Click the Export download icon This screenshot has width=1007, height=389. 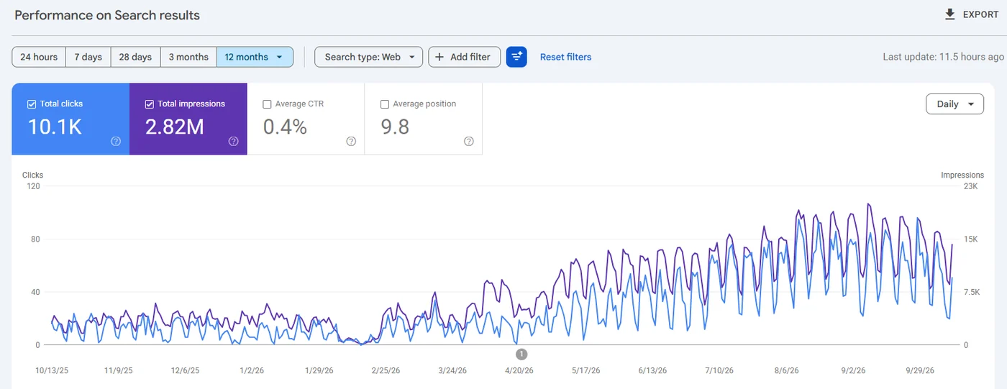click(x=950, y=14)
